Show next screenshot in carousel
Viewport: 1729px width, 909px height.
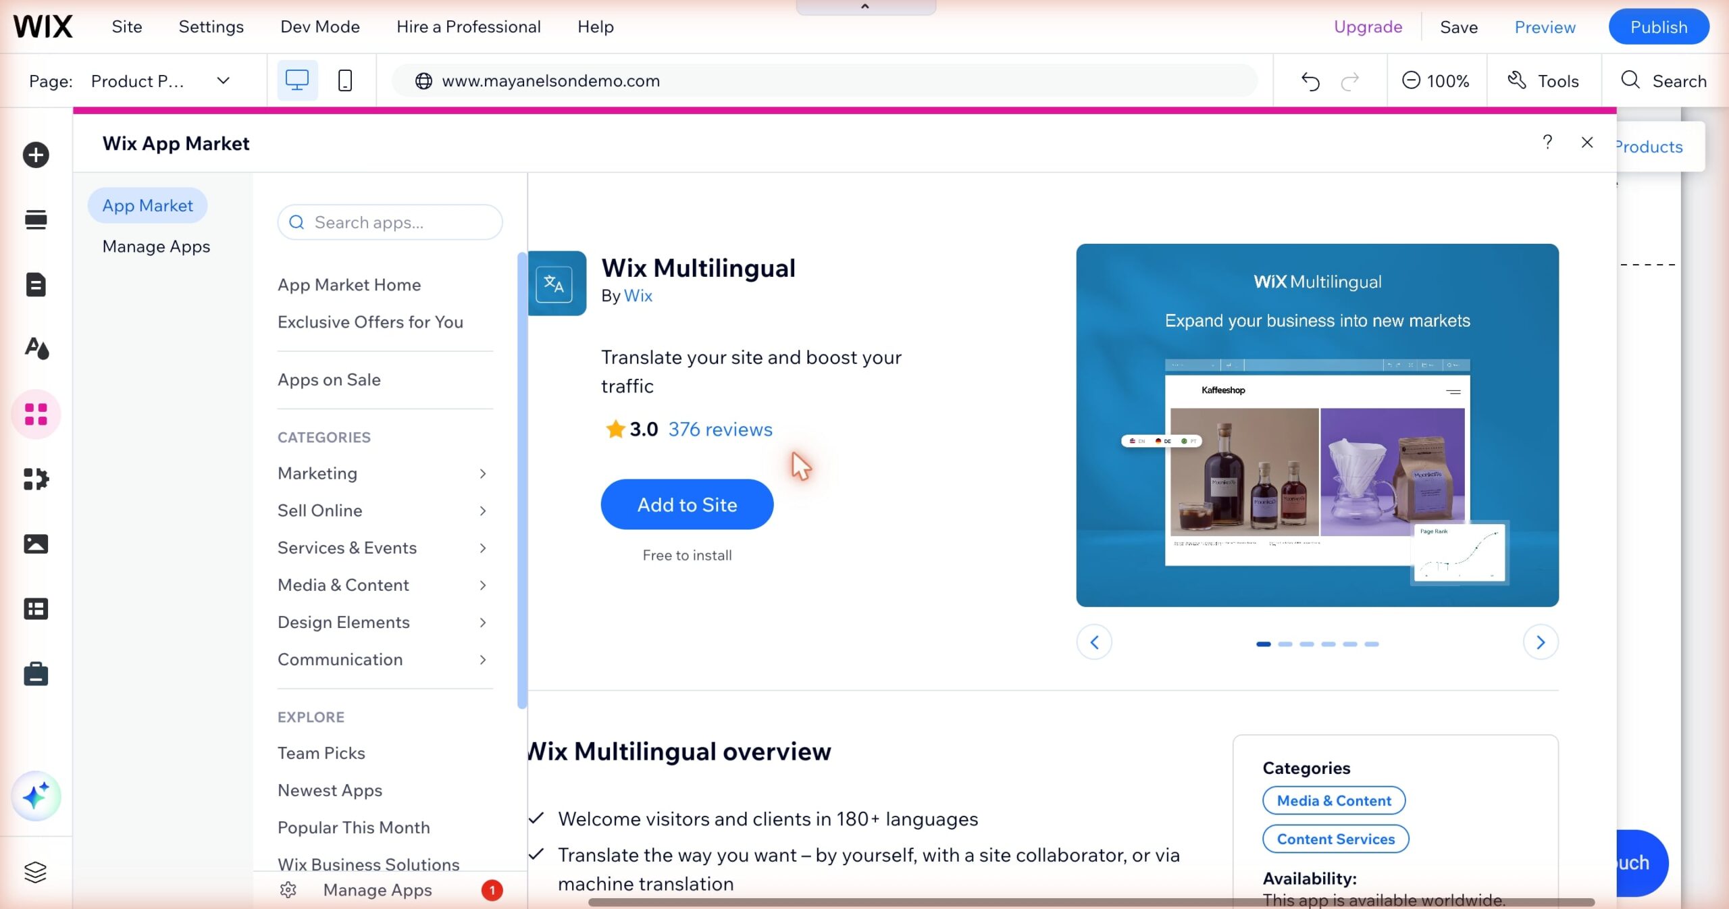click(x=1541, y=642)
